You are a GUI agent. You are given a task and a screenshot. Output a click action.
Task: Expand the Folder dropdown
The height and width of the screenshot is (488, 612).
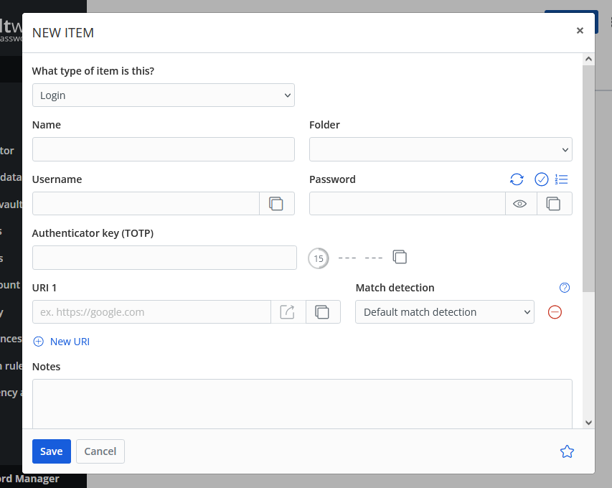(x=441, y=149)
